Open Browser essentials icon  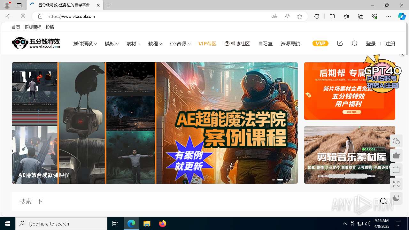pos(374,16)
